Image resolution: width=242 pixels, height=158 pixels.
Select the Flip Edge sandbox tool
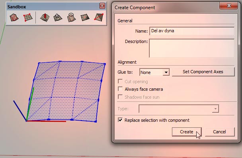click(x=99, y=18)
